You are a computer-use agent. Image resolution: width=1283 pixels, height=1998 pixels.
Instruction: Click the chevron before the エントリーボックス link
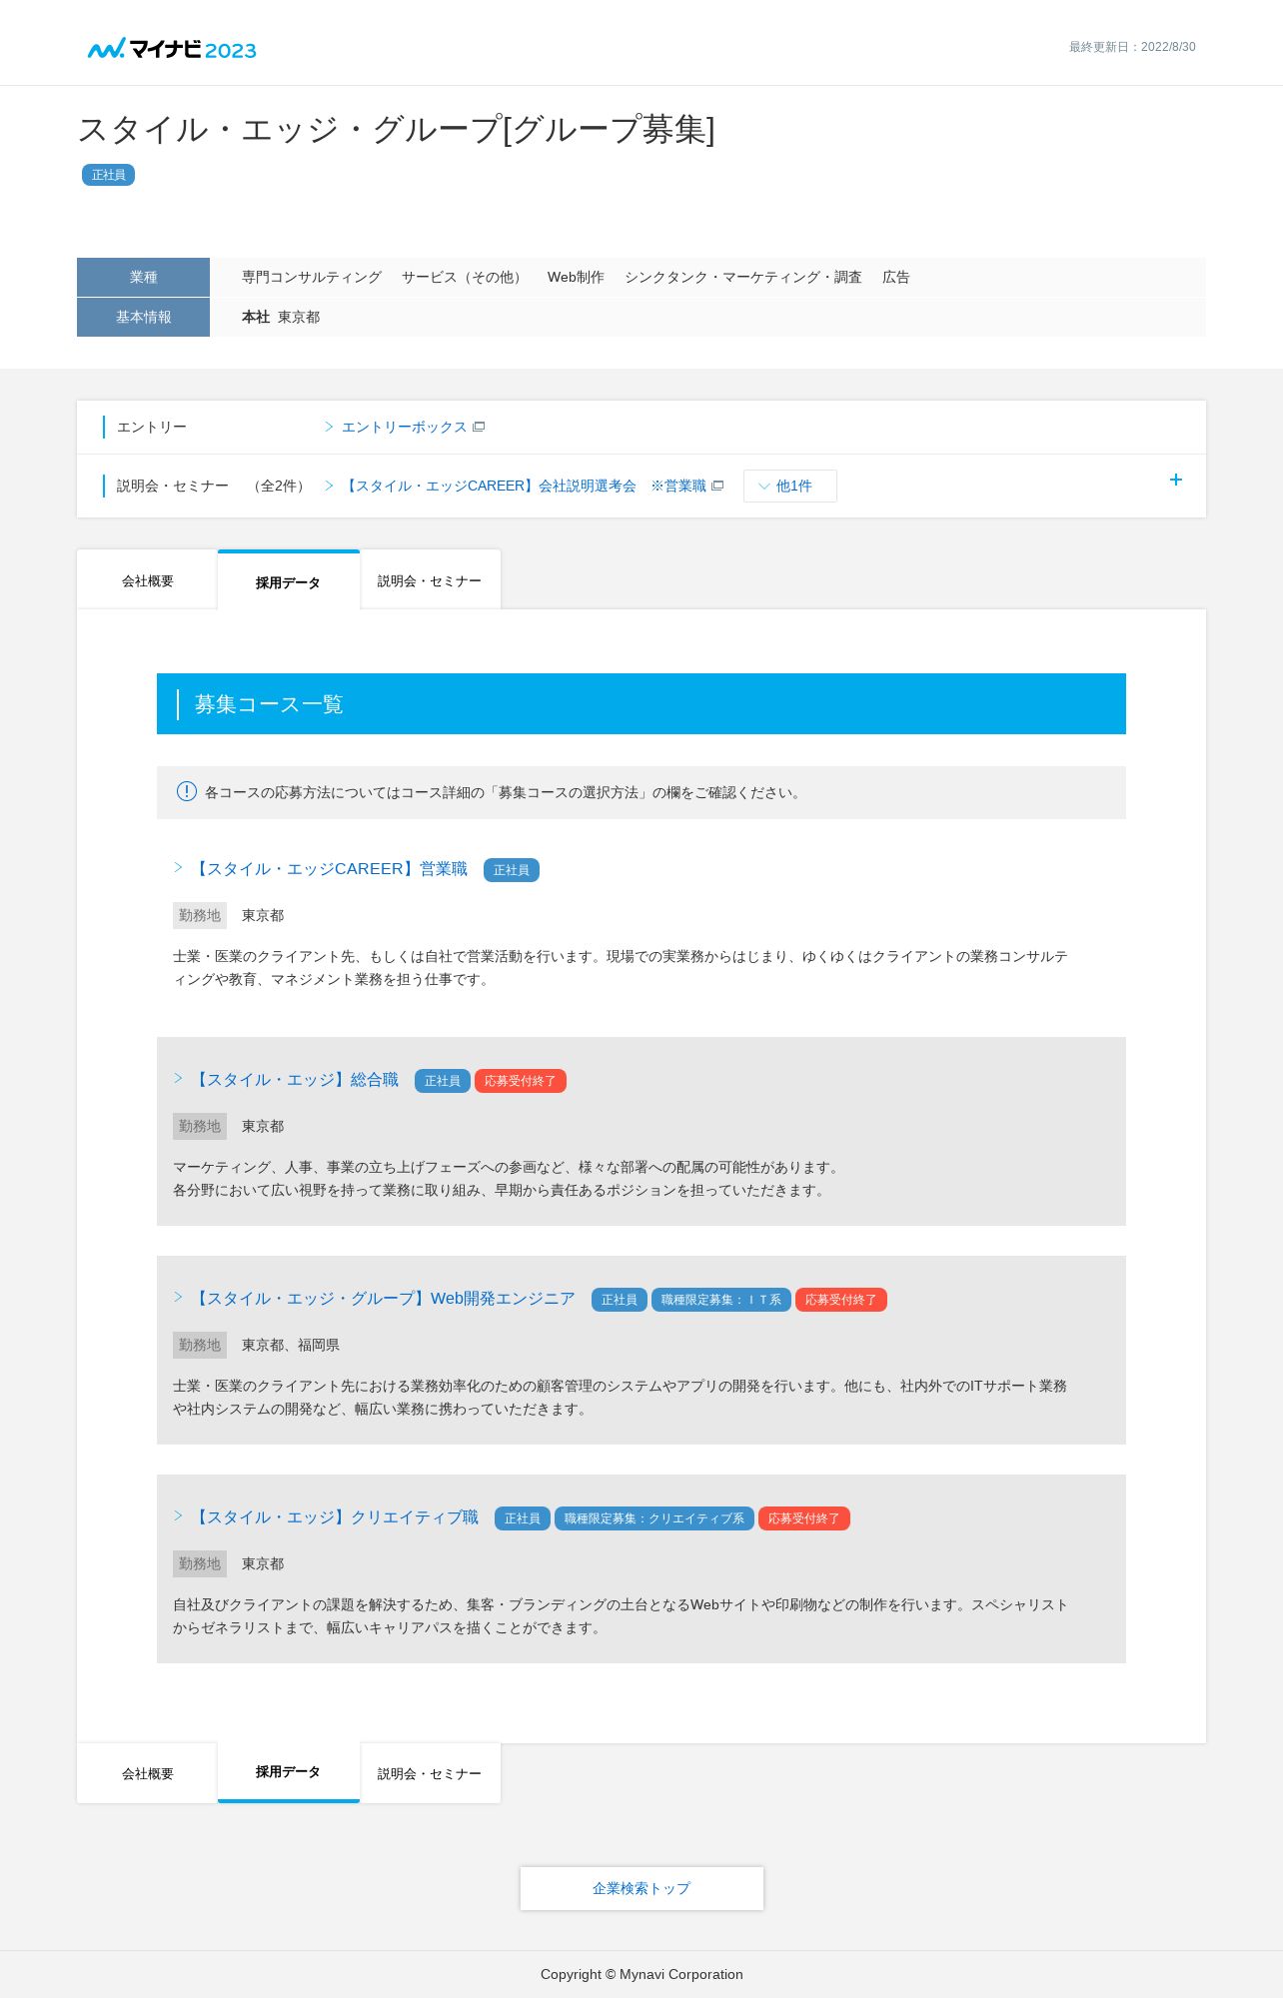tap(329, 427)
